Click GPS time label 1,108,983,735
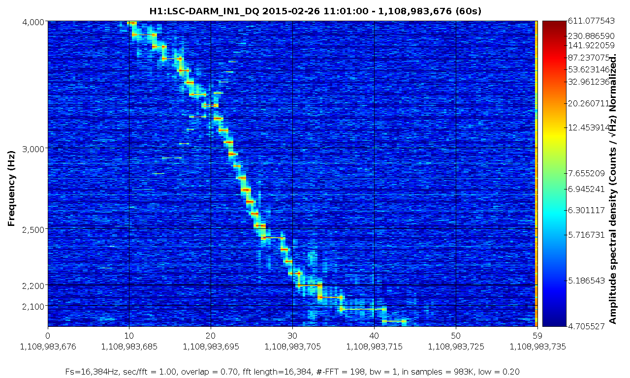Image resolution: width=630 pixels, height=378 pixels. 537,346
